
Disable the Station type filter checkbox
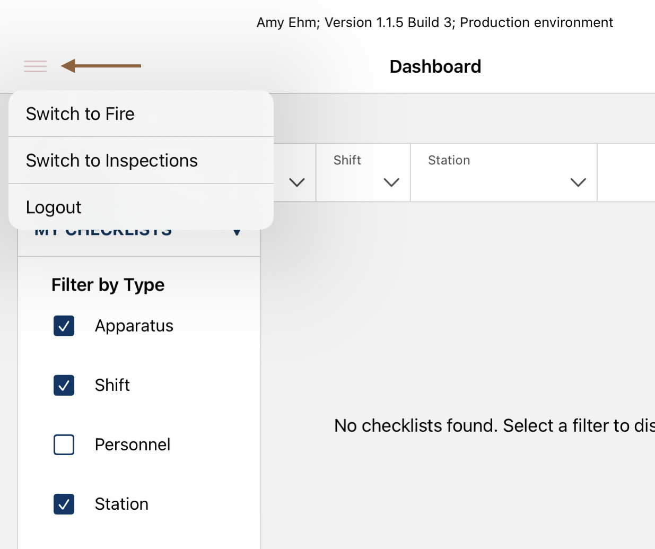(x=64, y=504)
